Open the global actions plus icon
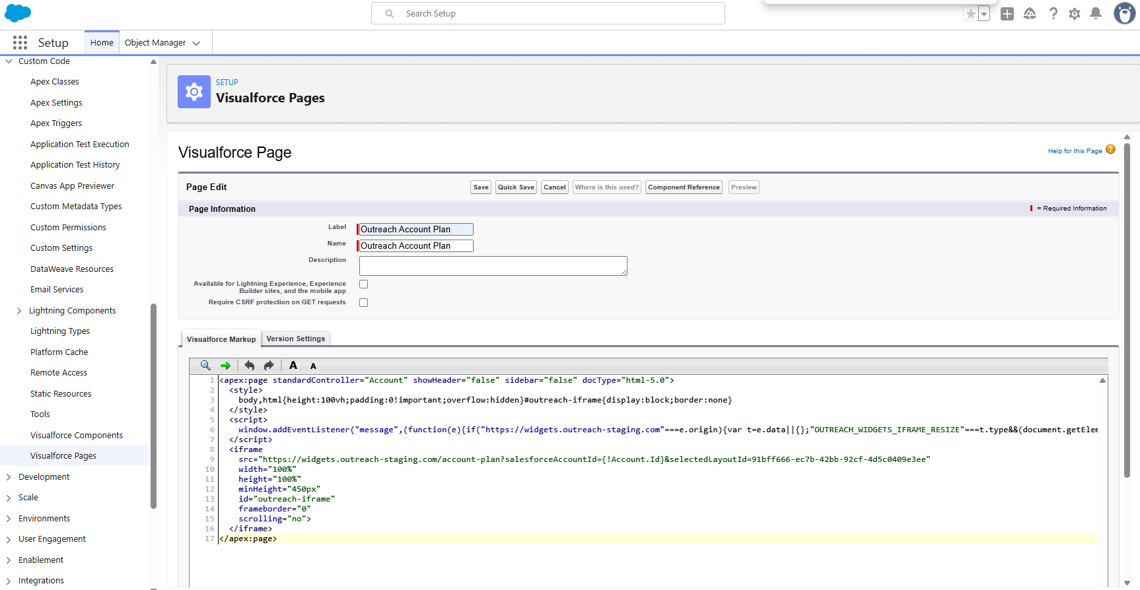Viewport: 1140px width, 590px height. (1007, 14)
